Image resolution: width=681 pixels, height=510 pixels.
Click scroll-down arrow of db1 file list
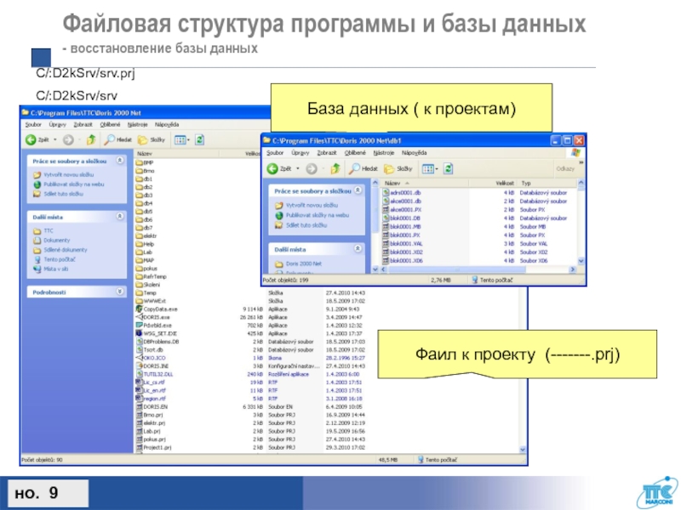[581, 261]
